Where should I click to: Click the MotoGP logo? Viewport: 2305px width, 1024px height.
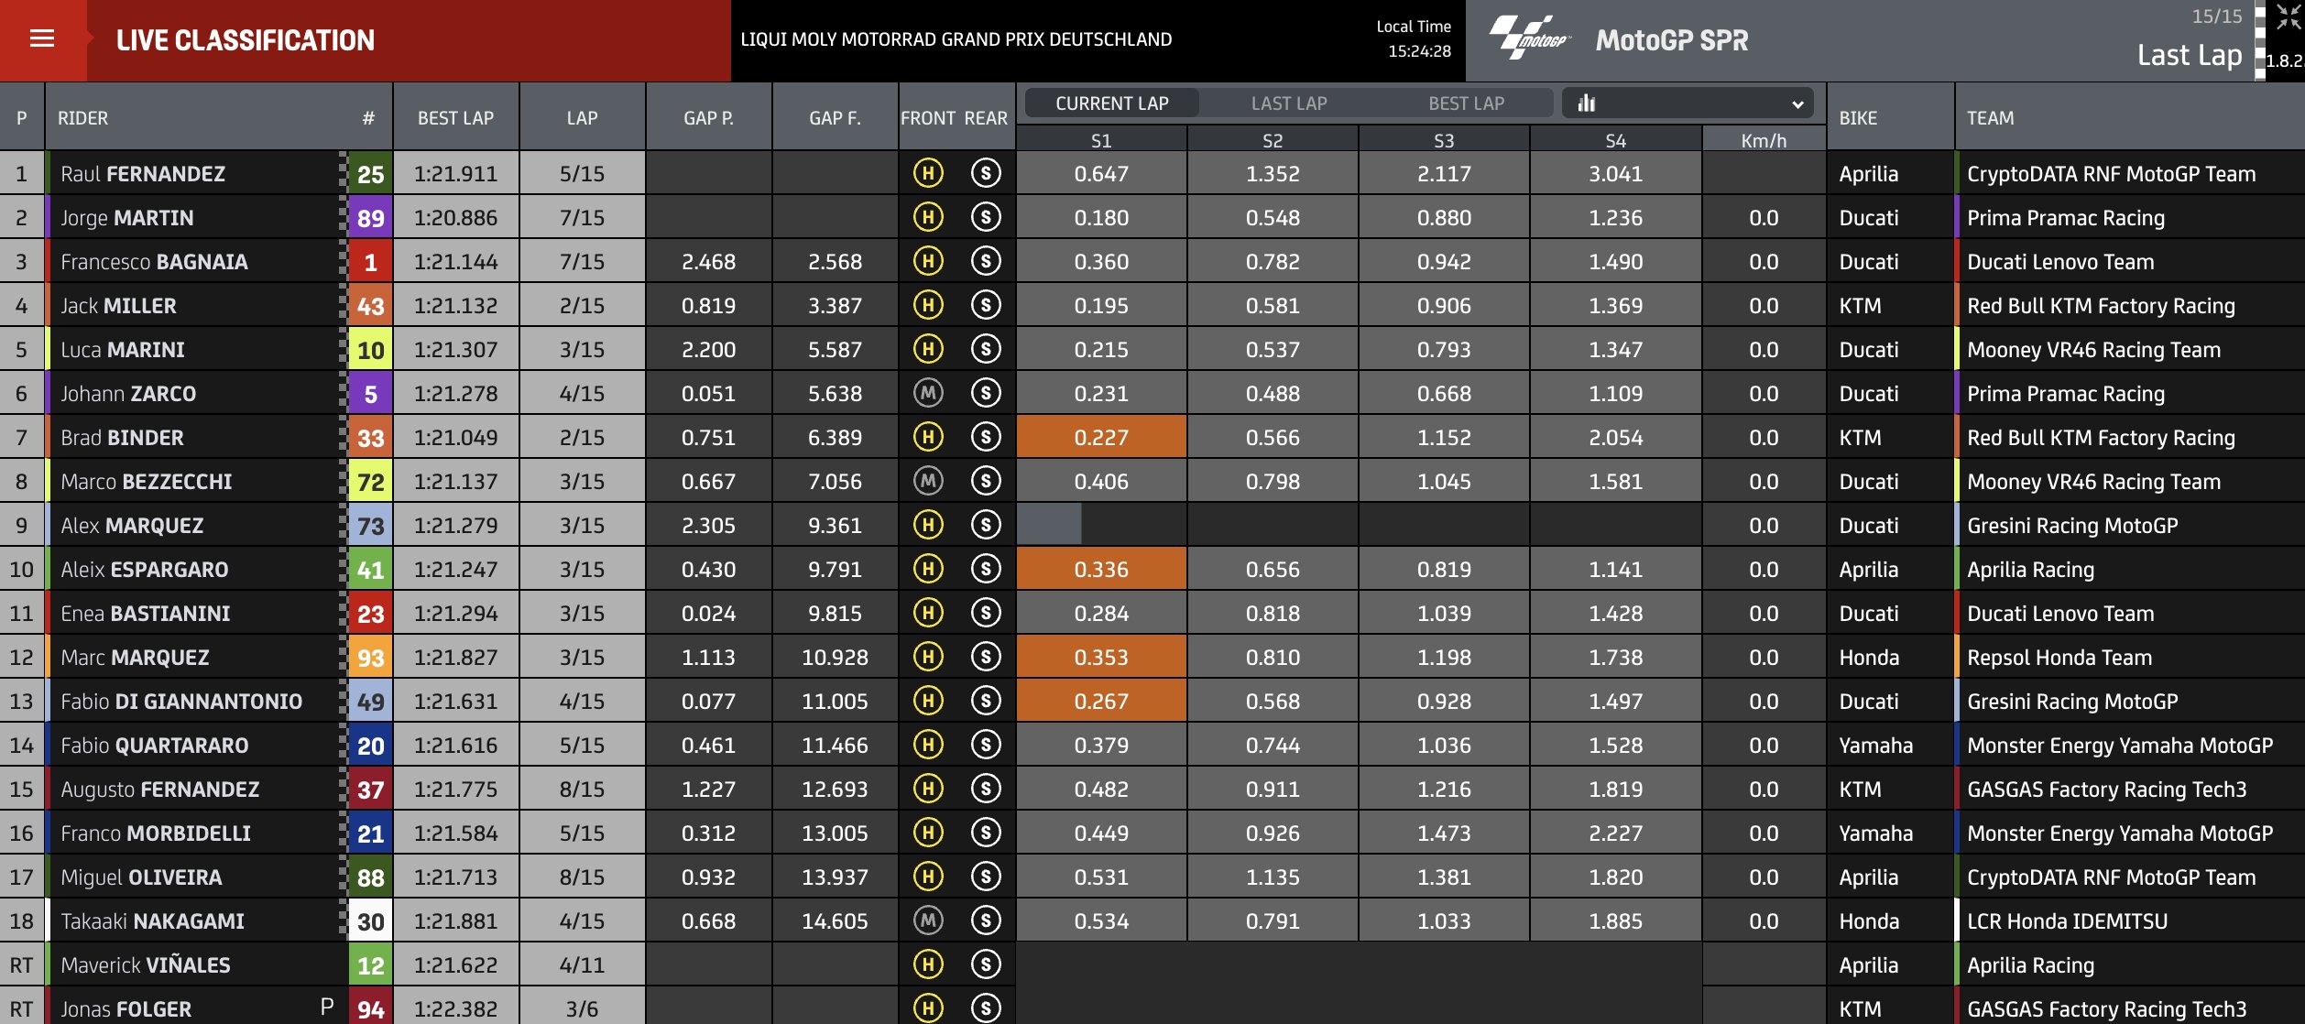click(x=1530, y=39)
